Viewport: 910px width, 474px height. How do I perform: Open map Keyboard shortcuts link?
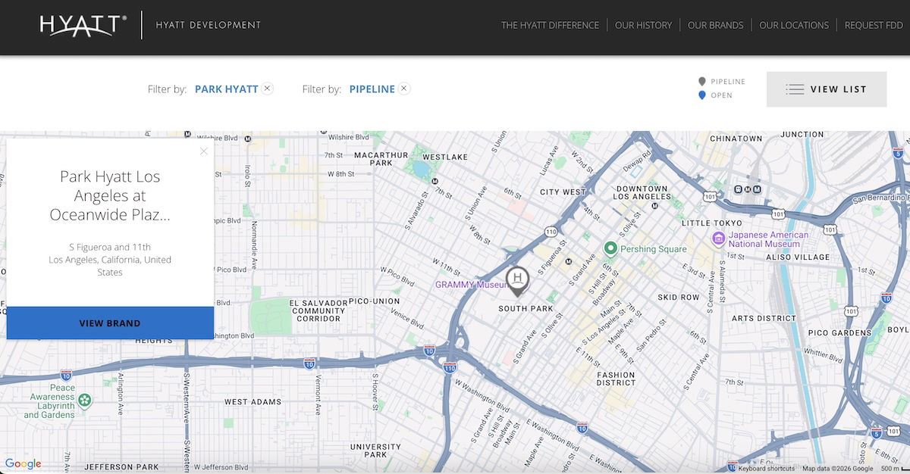click(767, 469)
